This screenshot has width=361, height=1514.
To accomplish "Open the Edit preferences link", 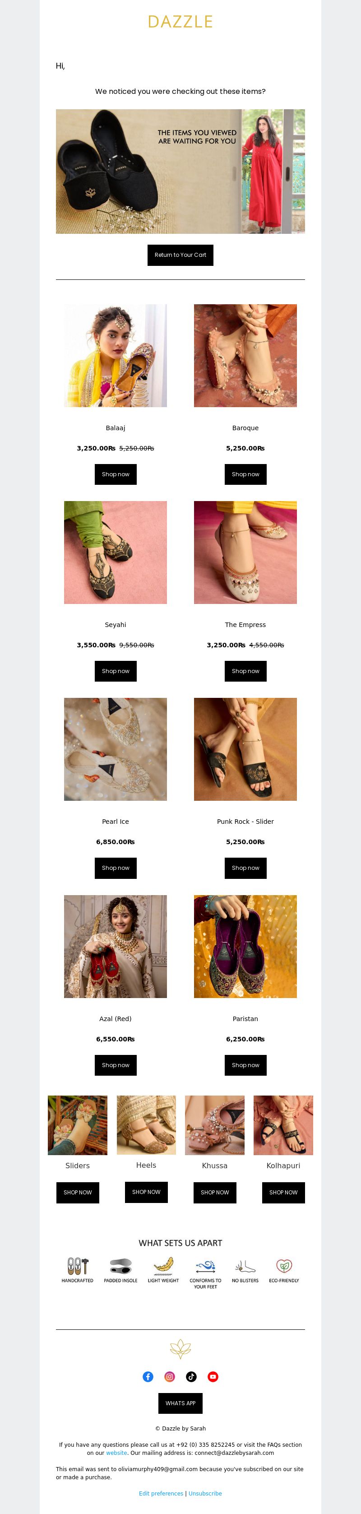I will (161, 1493).
